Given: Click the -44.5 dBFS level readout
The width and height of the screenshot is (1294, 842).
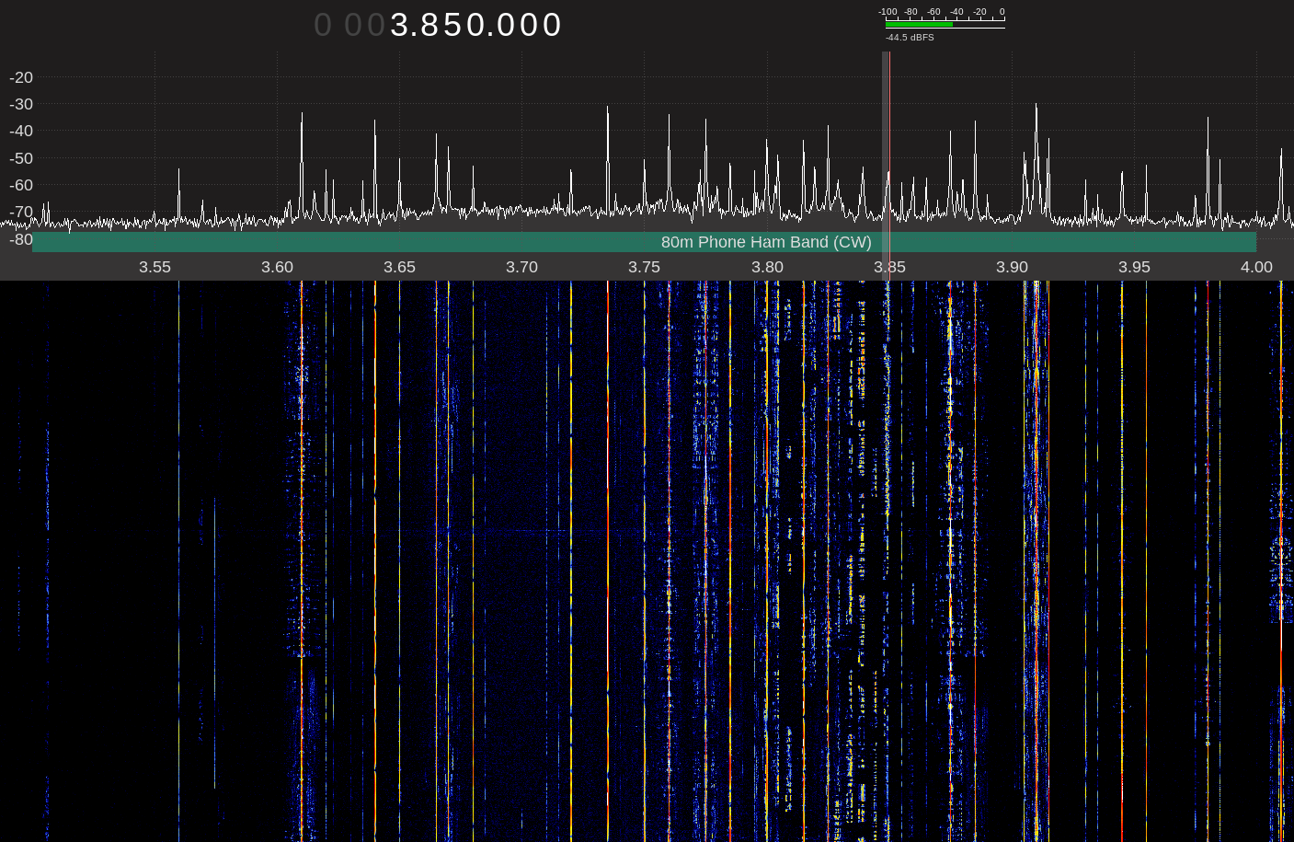Looking at the screenshot, I should 910,38.
